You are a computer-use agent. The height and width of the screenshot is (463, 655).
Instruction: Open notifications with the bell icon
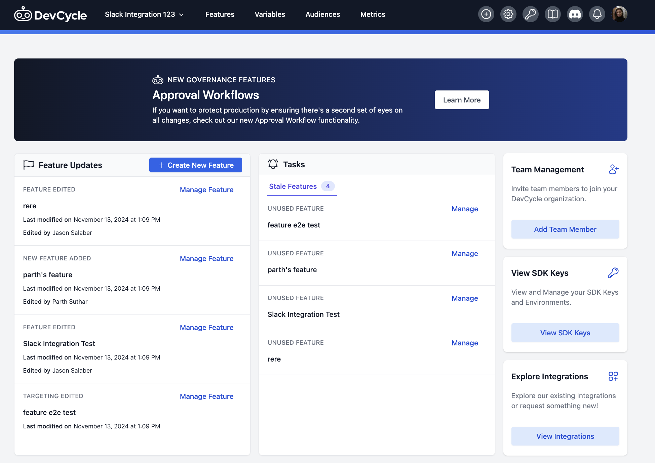point(597,14)
